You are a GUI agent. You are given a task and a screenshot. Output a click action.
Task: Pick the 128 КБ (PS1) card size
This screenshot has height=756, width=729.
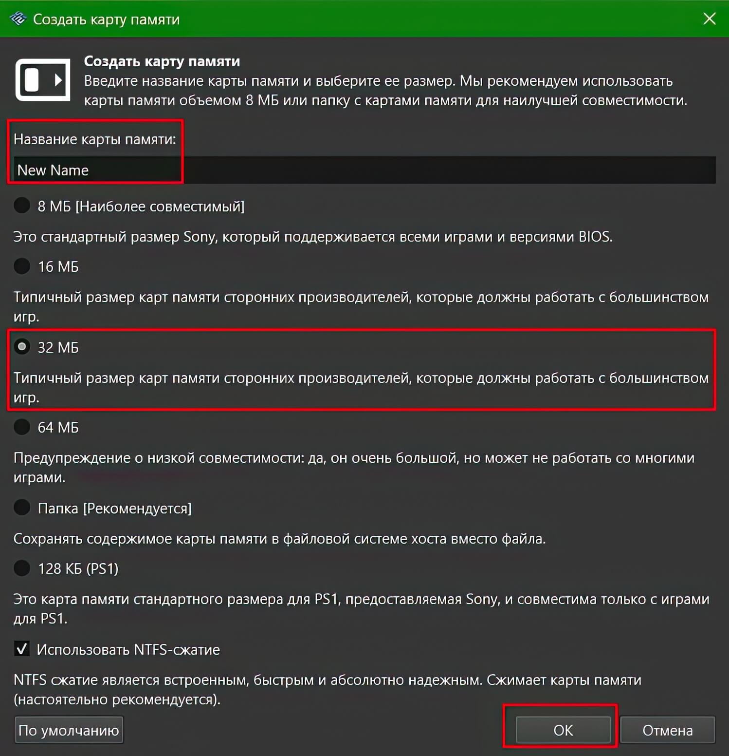(x=21, y=568)
